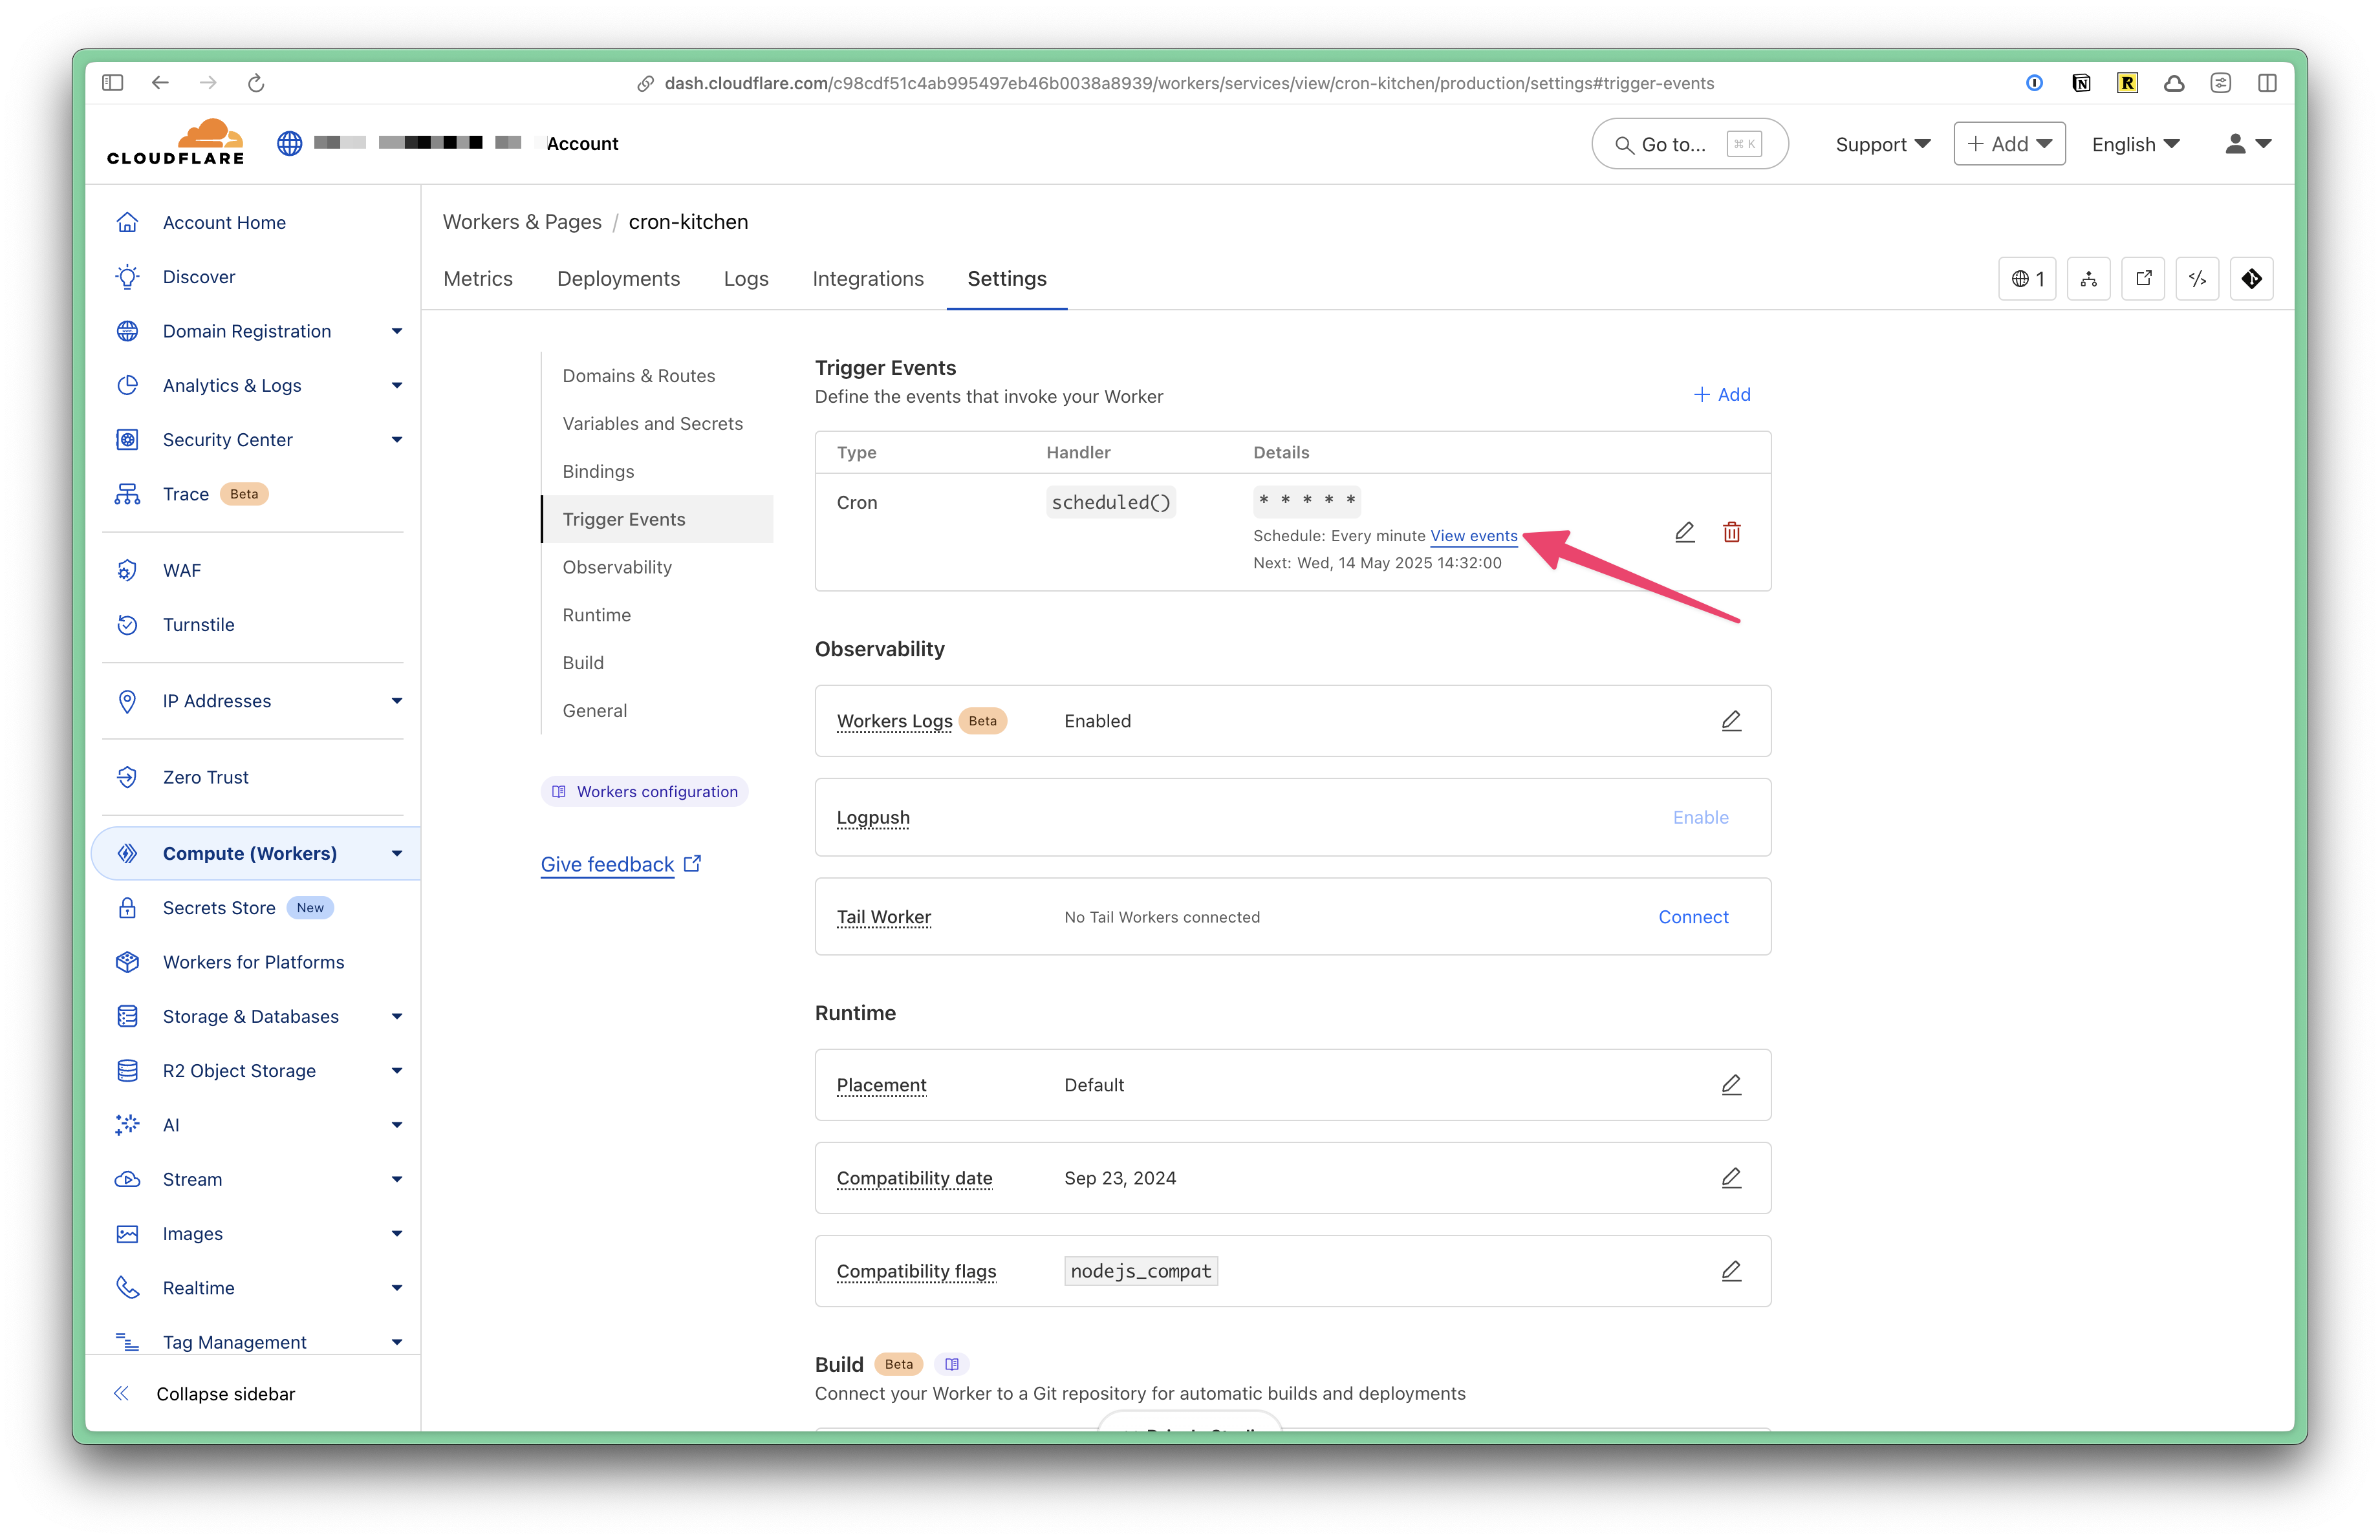Edit the Cron trigger schedule pencil icon

tap(1684, 533)
